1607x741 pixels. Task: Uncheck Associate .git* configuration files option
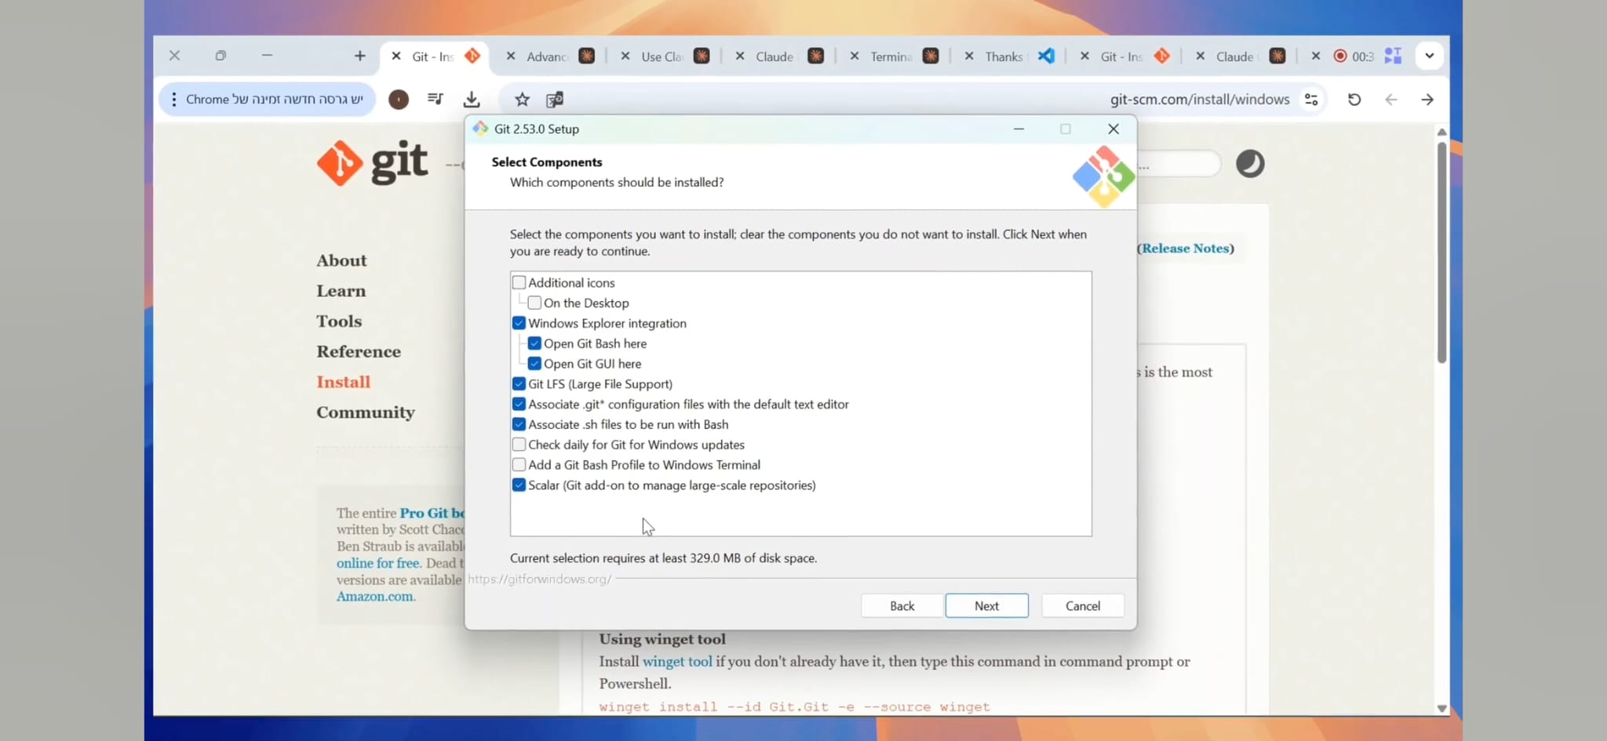click(519, 404)
